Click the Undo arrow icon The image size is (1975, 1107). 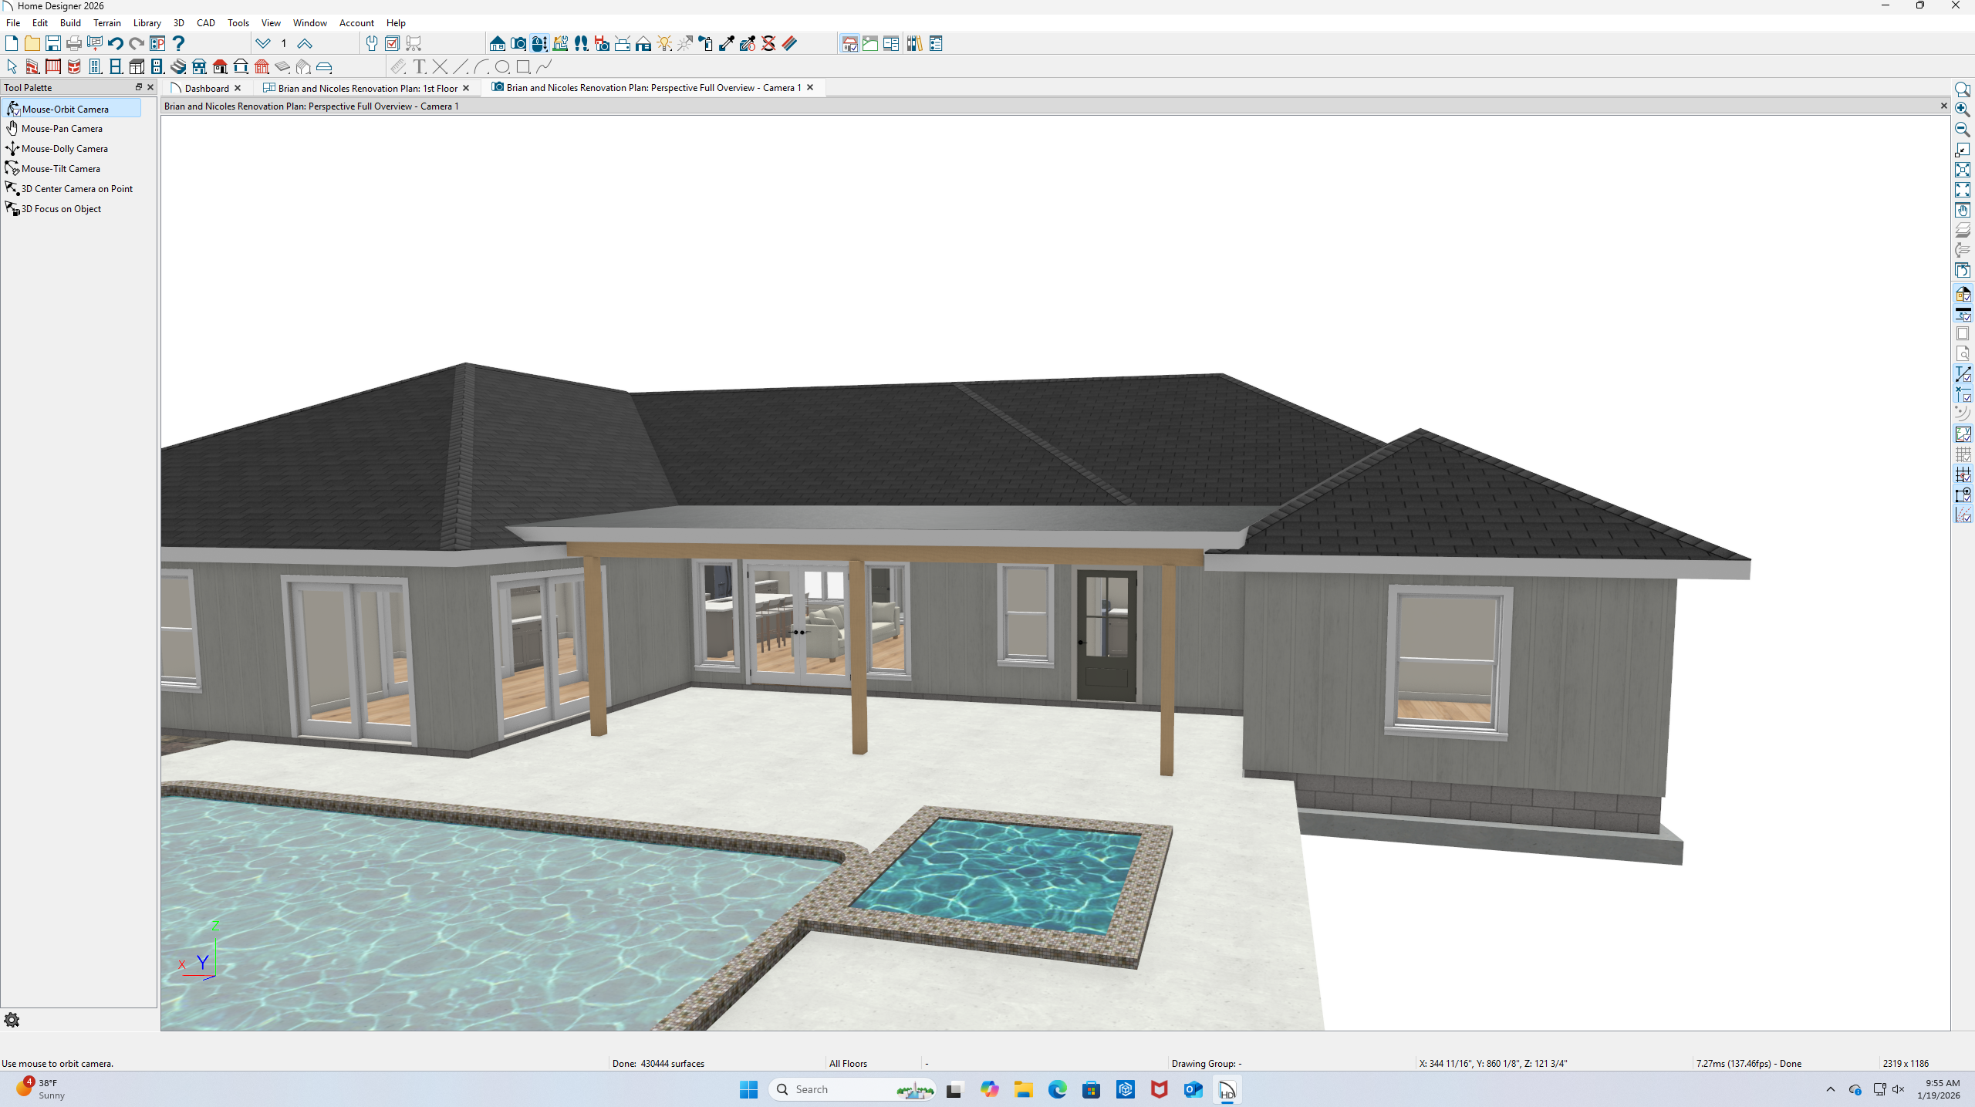point(116,43)
